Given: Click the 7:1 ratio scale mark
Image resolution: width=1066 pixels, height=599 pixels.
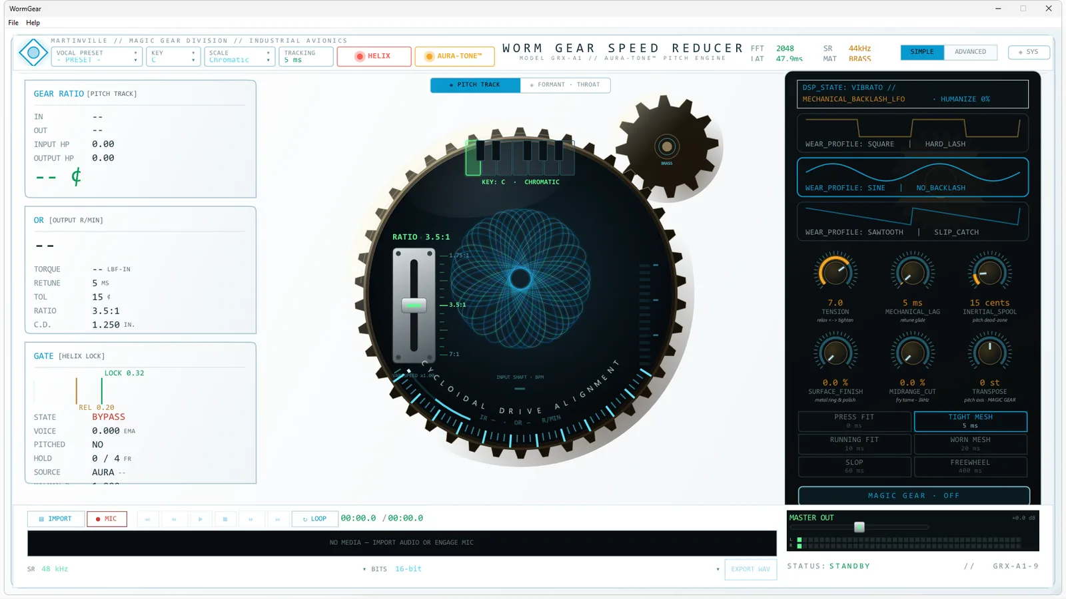Looking at the screenshot, I should 454,354.
